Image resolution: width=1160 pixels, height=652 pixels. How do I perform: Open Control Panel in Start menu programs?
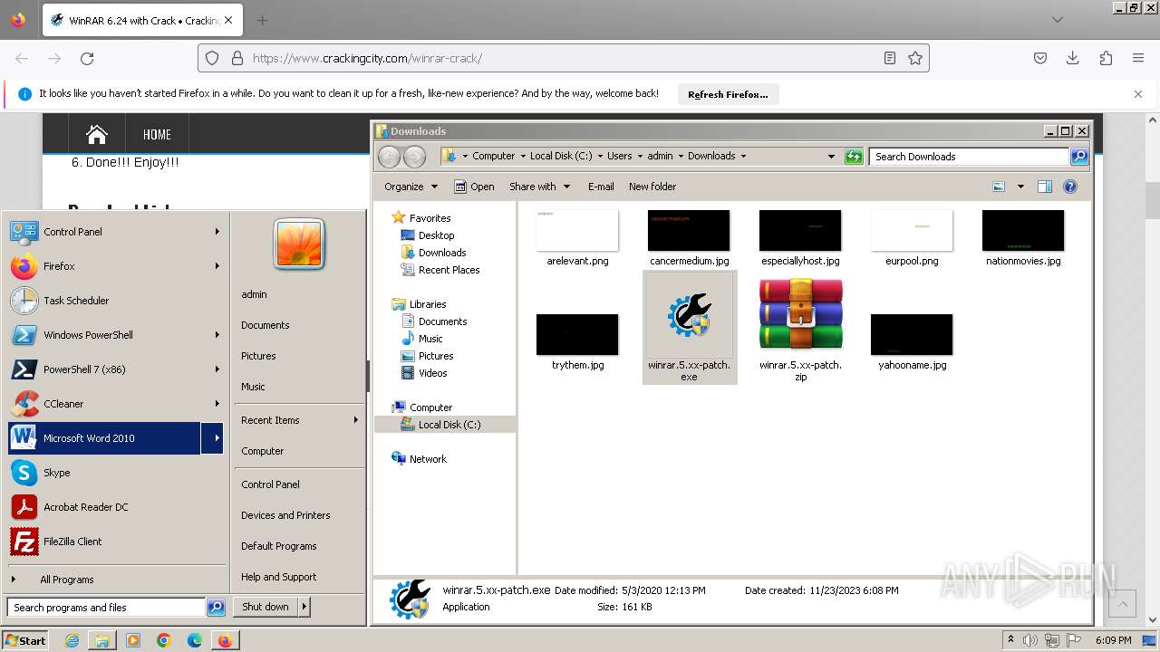click(x=116, y=232)
